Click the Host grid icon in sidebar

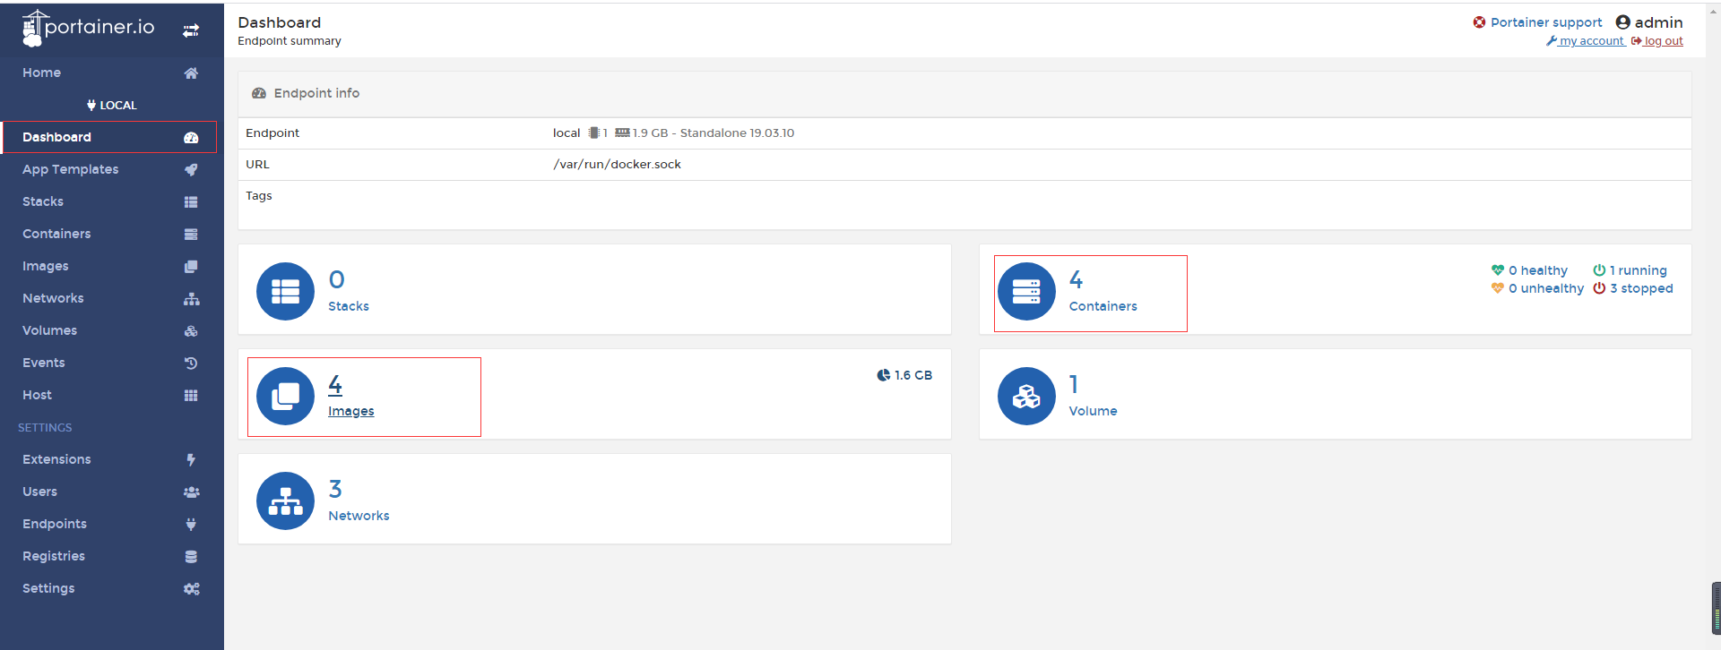[x=191, y=396]
